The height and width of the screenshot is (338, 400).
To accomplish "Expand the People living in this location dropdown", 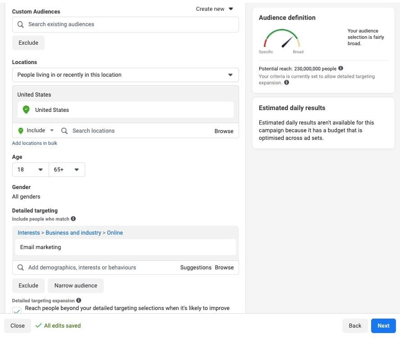I will click(125, 75).
